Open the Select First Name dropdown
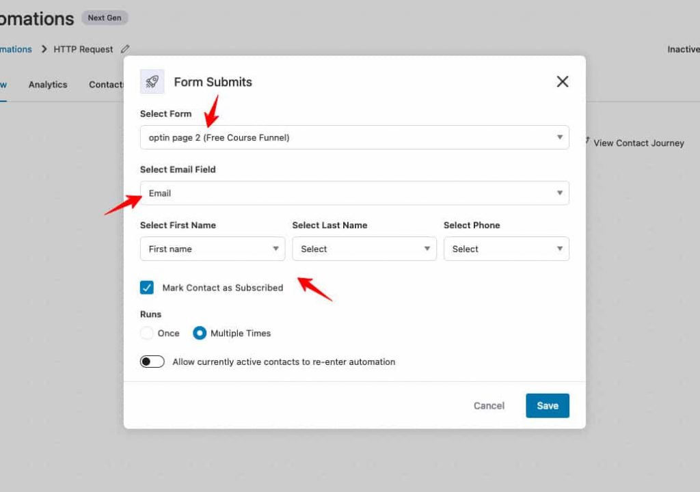This screenshot has width=700, height=492. 213,249
